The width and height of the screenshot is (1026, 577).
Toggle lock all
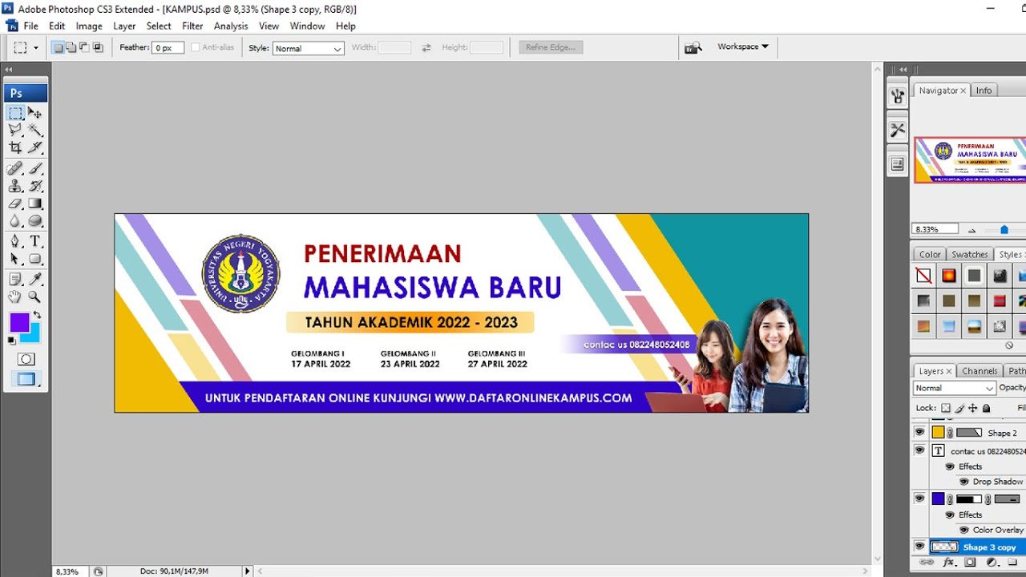(987, 408)
